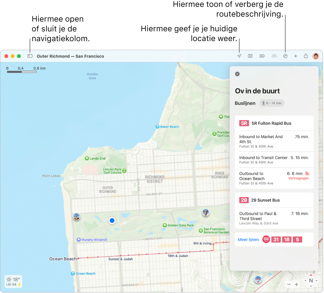Screen dimensions: 324x293
Task: Expand bus line 31 from Meer lijnen
Action: tap(276, 239)
